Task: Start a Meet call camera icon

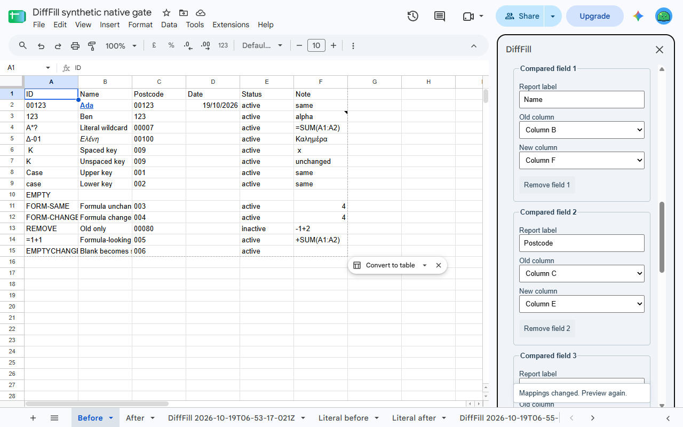Action: 468,16
